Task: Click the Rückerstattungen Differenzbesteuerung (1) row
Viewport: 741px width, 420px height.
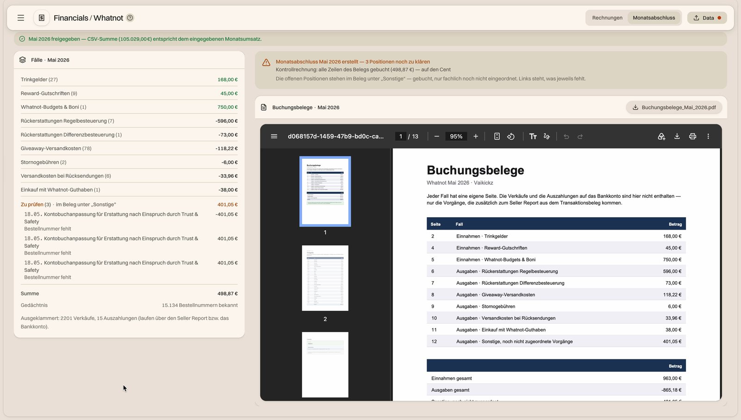Action: pyautogui.click(x=129, y=135)
